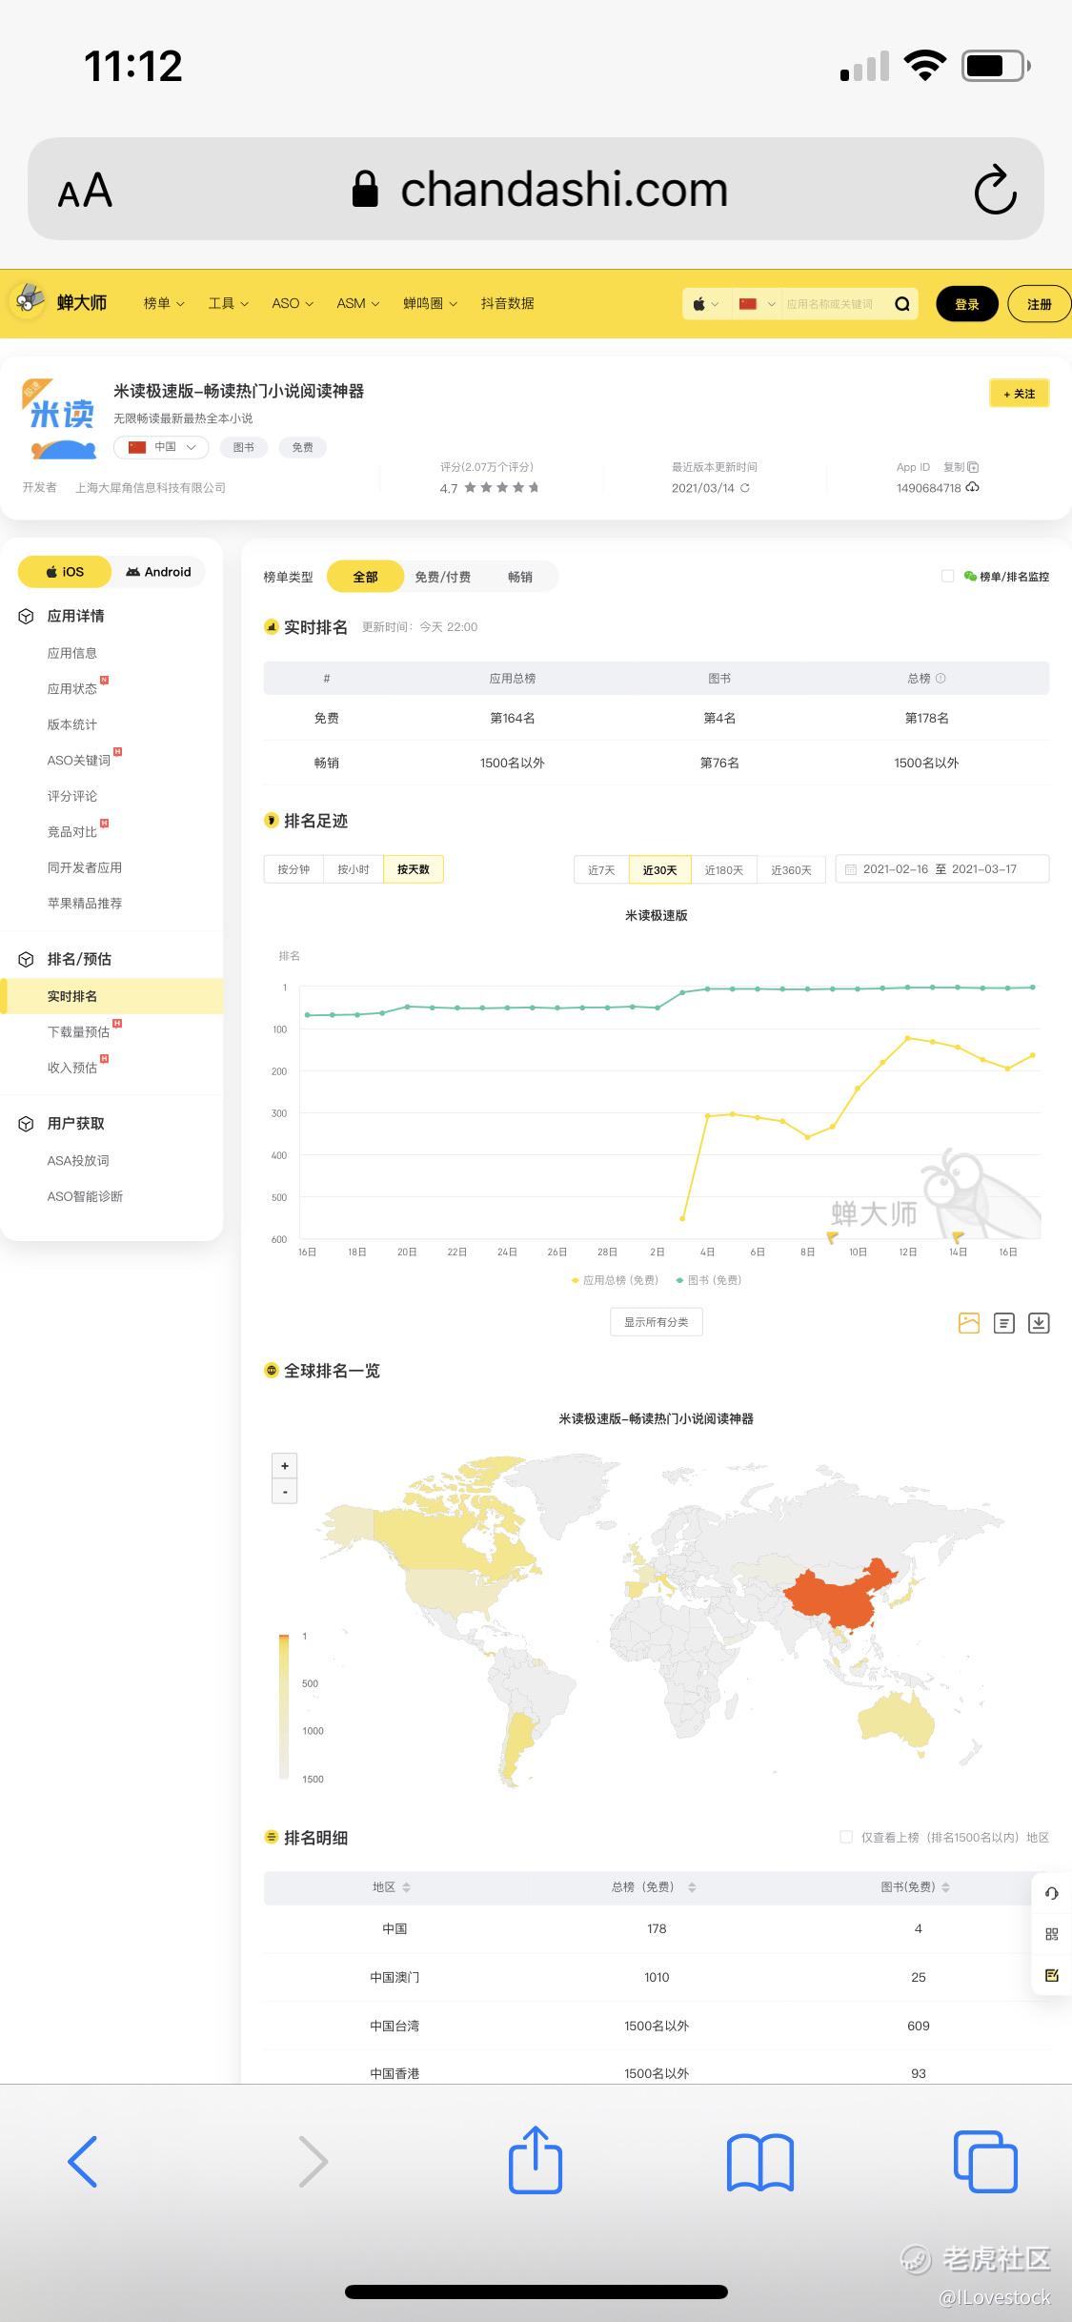
Task: Open the Safari share sheet icon
Action: click(x=536, y=2159)
